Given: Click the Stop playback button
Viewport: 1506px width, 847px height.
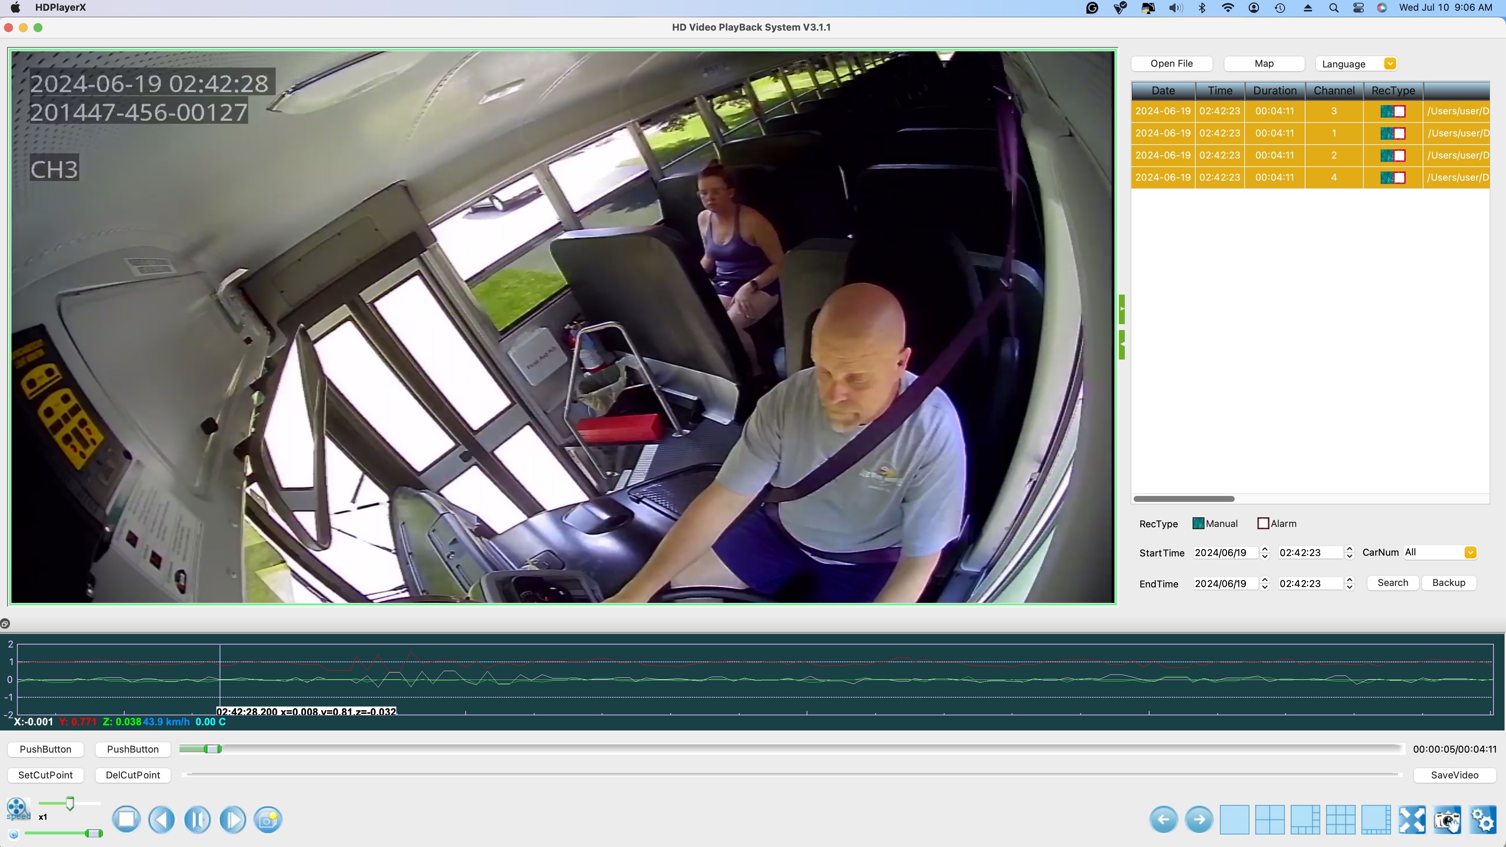Looking at the screenshot, I should click(x=126, y=819).
